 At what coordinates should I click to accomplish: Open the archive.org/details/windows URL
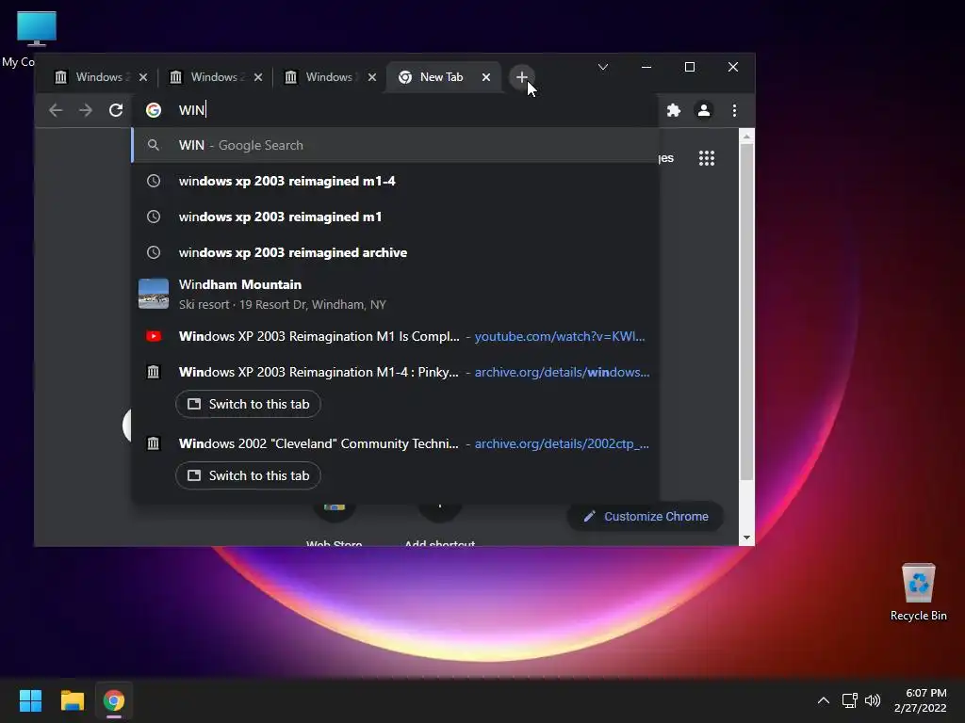(x=562, y=372)
